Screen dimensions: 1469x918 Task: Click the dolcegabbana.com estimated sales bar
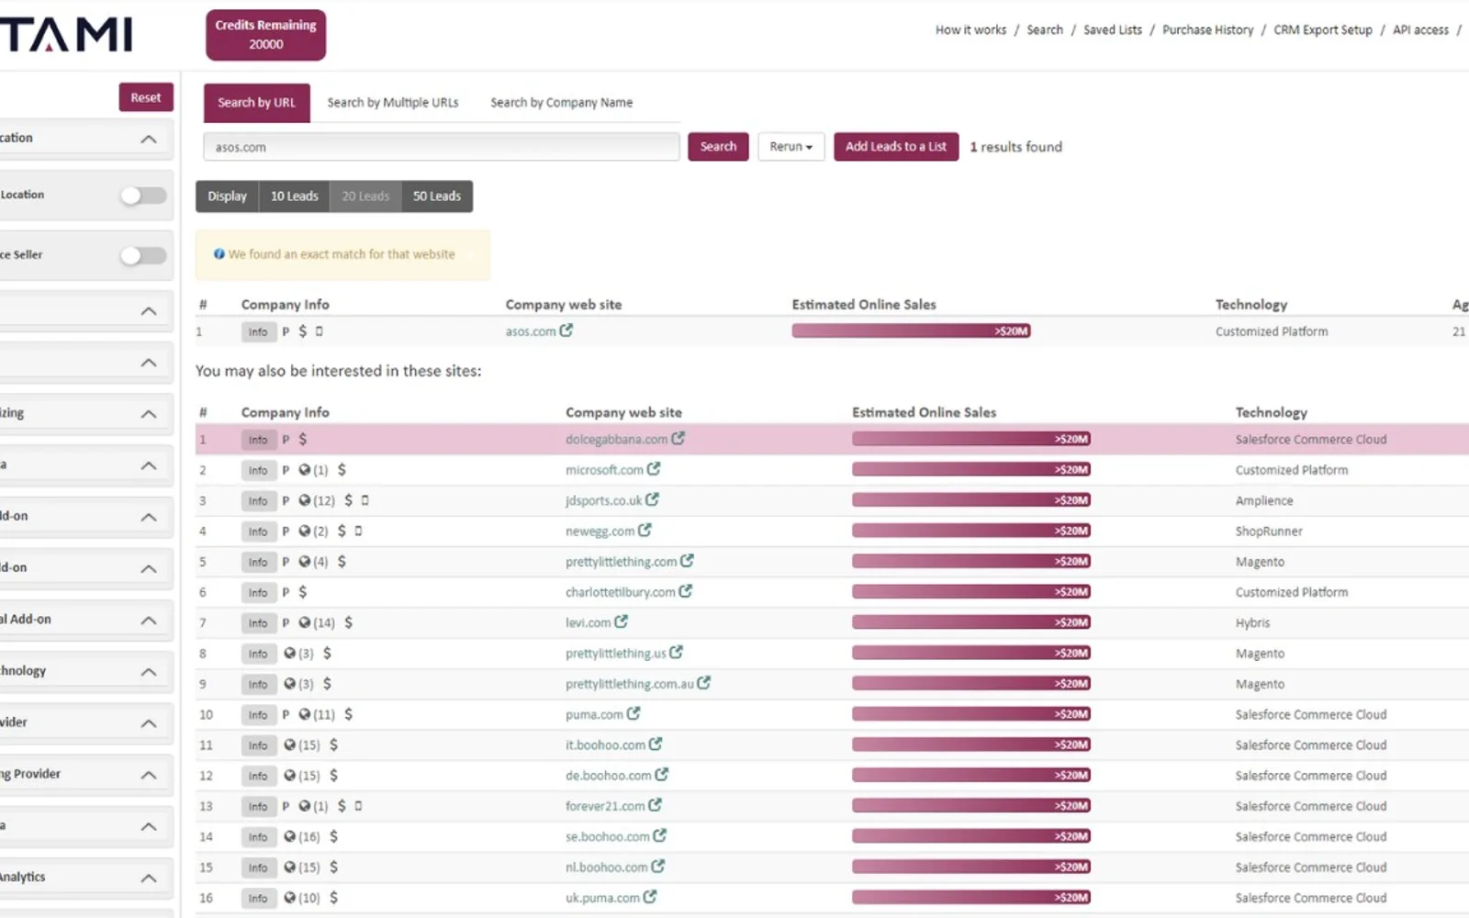[x=971, y=439]
